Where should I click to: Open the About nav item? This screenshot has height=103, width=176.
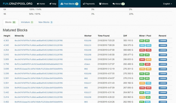coord(119,4)
